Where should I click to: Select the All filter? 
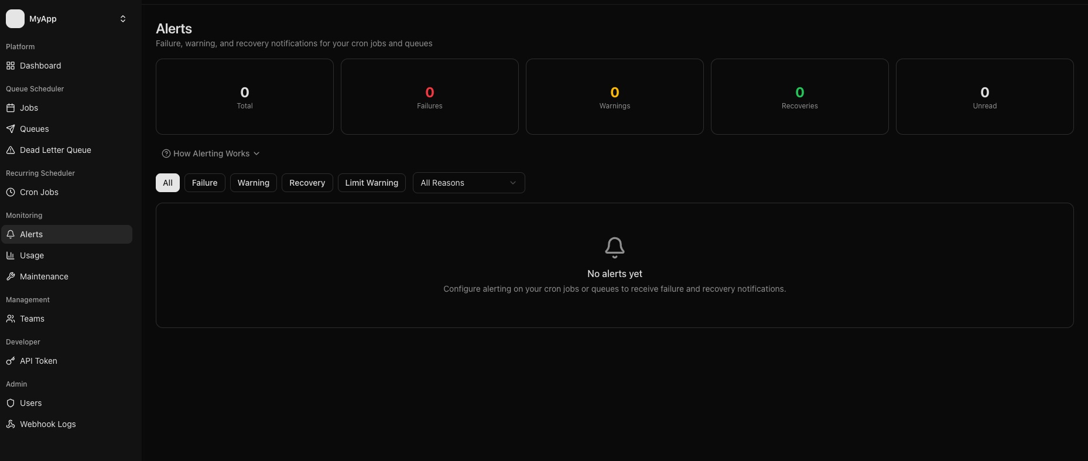(x=167, y=183)
